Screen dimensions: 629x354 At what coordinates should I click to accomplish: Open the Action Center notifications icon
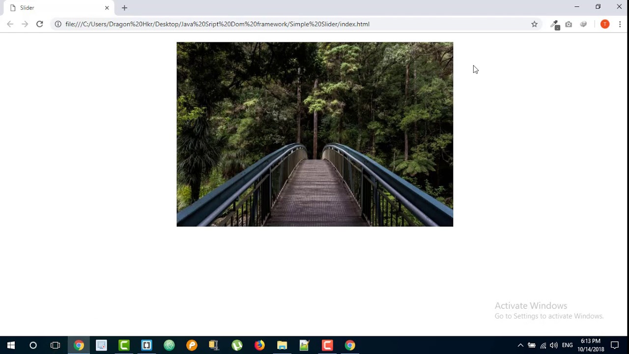(615, 345)
